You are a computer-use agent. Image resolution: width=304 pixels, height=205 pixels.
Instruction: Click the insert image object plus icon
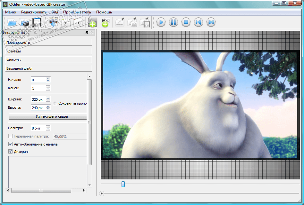[x=92, y=22]
